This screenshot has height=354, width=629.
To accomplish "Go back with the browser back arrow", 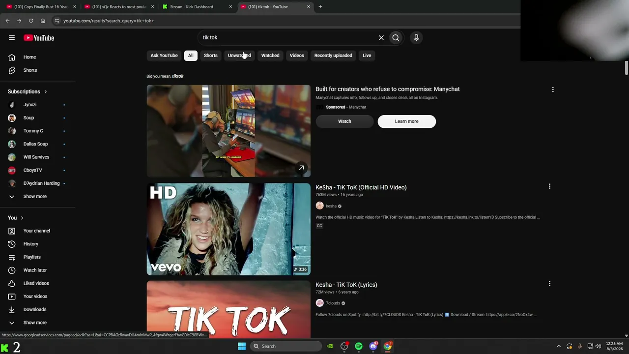I will [7, 21].
